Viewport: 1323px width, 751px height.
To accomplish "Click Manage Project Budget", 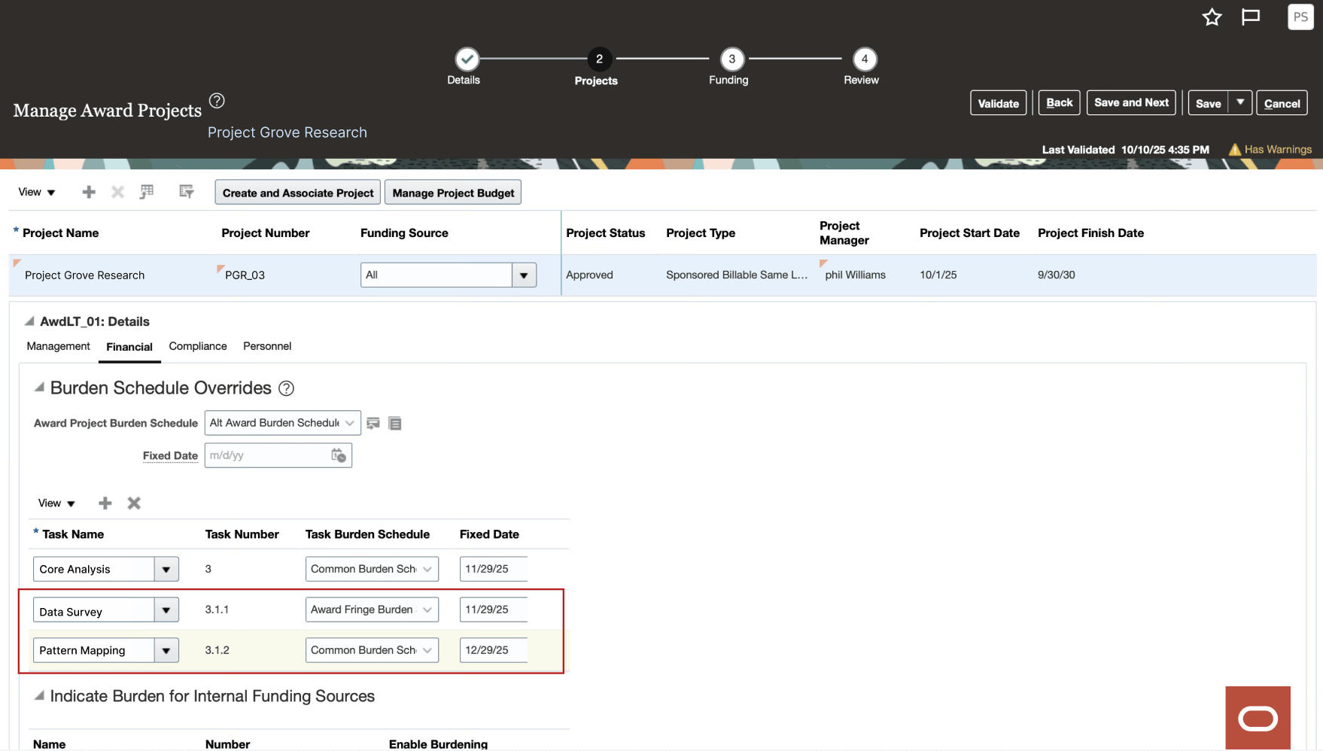I will point(452,192).
